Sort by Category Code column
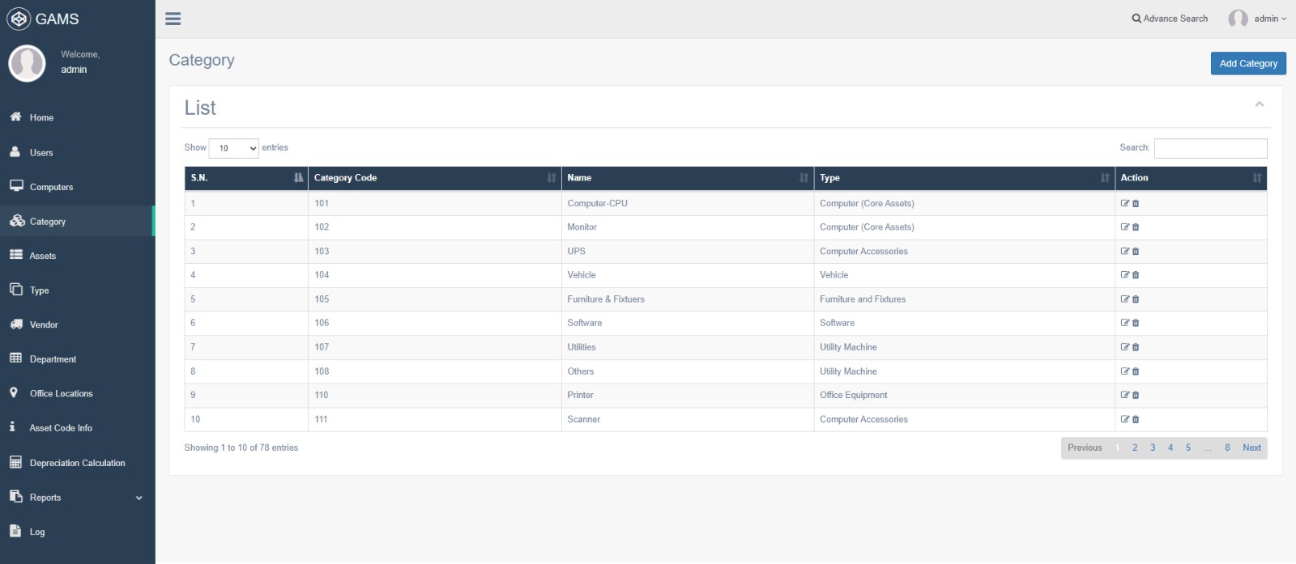 [x=434, y=178]
